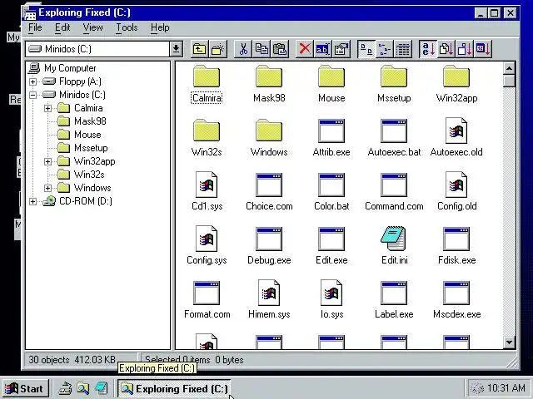Expand the Win32app folder in tree
Viewport: 533px width, 399px height.
(48, 161)
